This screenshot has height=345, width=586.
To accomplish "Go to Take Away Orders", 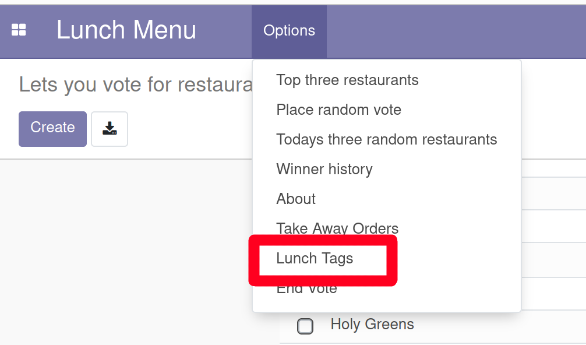I will tap(337, 228).
